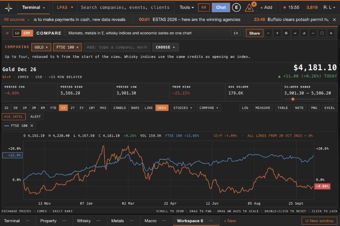Open the triangle notifications icon with badge 4
This screenshot has height=226, width=340.
(249, 8)
